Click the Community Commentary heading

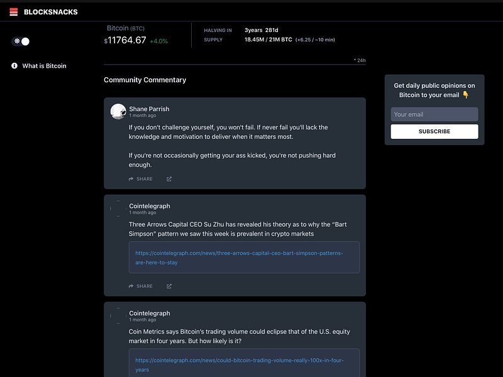click(x=145, y=80)
